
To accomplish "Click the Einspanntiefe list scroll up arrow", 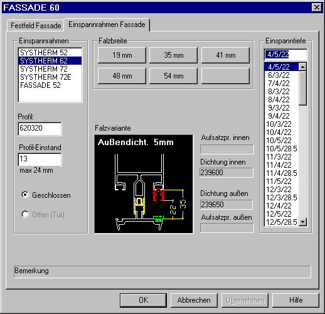I will coord(302,67).
